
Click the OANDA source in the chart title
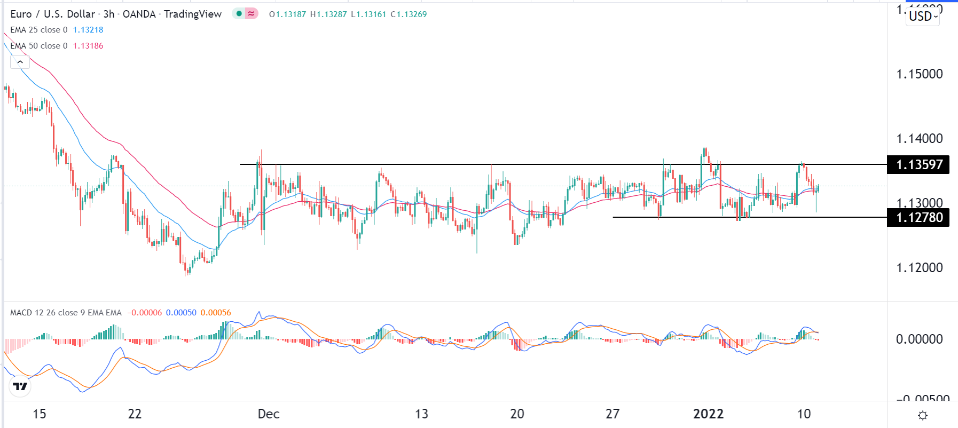(x=139, y=14)
